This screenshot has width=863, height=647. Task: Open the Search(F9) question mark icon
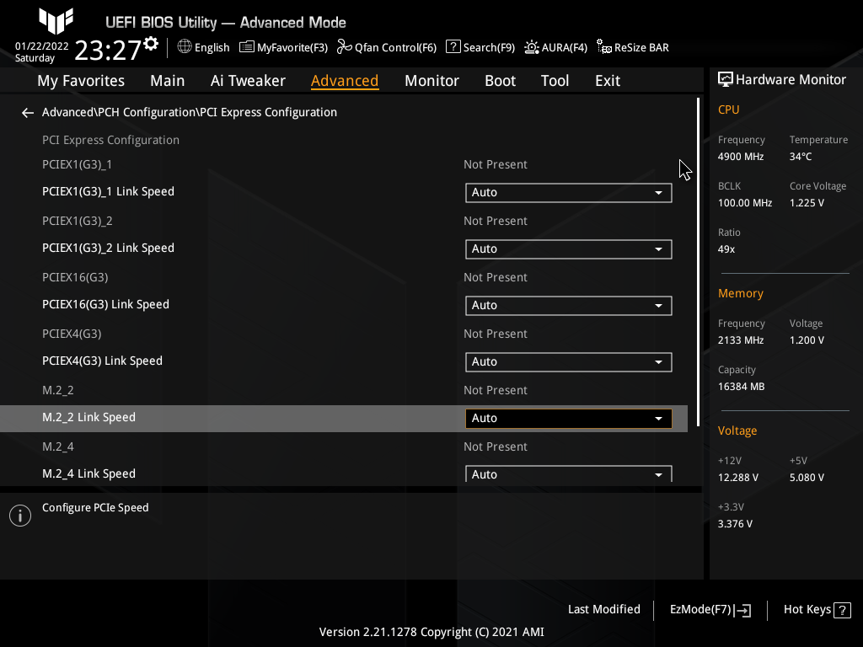coord(453,47)
